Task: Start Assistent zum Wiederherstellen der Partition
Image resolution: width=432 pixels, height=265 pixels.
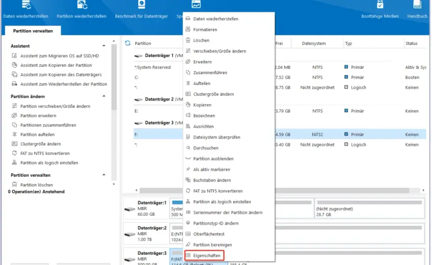Action: pos(59,84)
